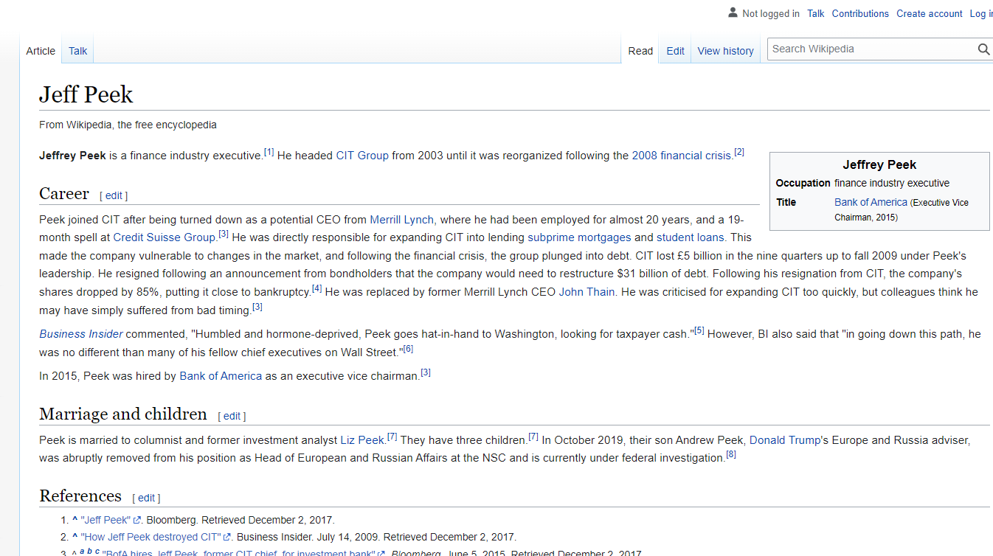
Task: Follow the Business Insider italic link
Action: pos(81,334)
